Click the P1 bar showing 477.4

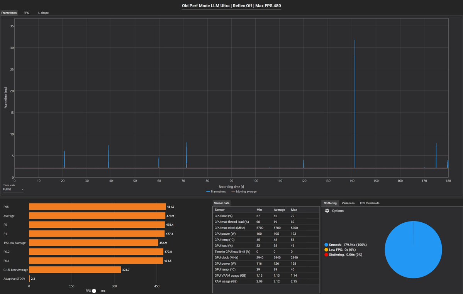click(97, 234)
